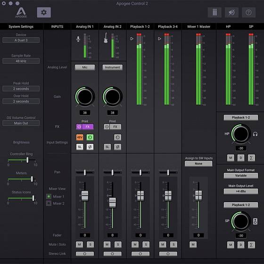Click the mixer view icon at top right
Screen dimensions: 264x264
(214, 12)
